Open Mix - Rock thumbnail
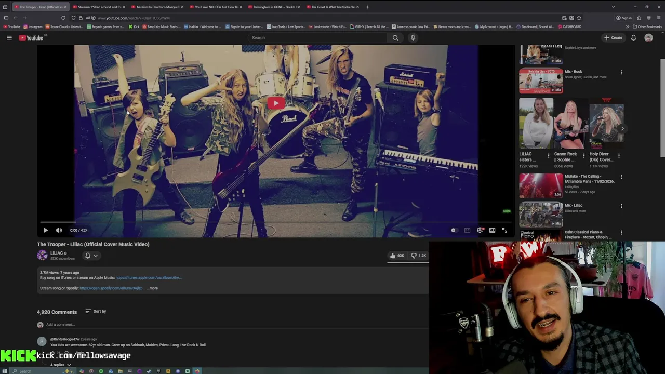This screenshot has width=665, height=374. click(x=541, y=81)
